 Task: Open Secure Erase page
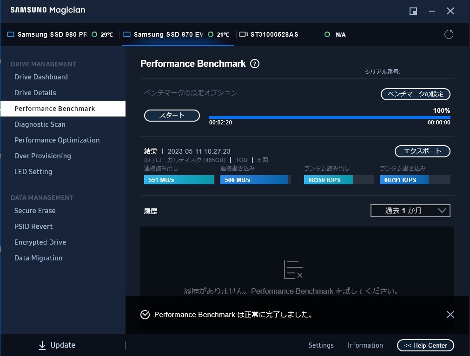(x=35, y=211)
